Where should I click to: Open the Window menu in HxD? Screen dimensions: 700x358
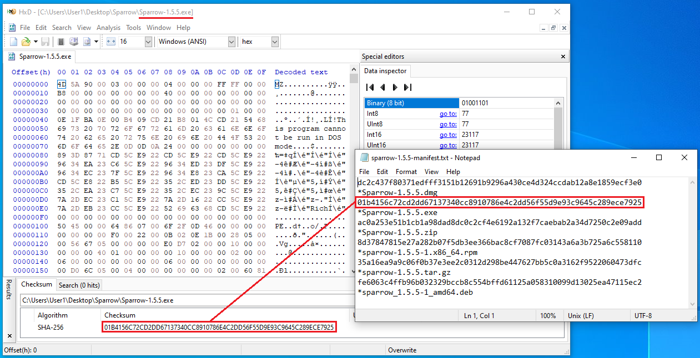pos(159,28)
